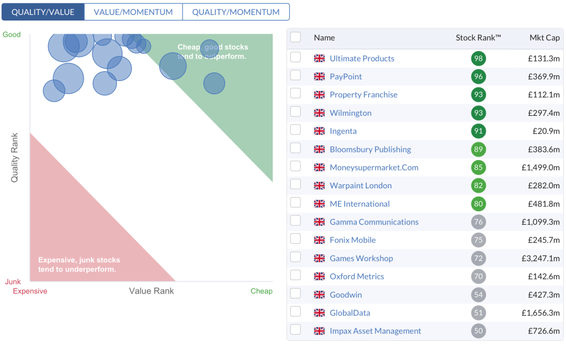The height and width of the screenshot is (344, 566).
Task: Sort table by Stock Rank column header
Action: pos(478,38)
